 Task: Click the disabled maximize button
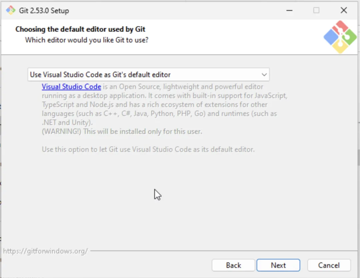pos(316,10)
